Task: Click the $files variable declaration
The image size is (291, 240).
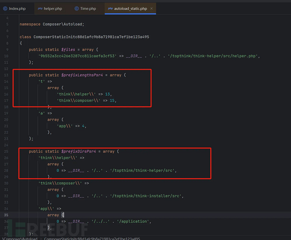Action: click(68, 50)
